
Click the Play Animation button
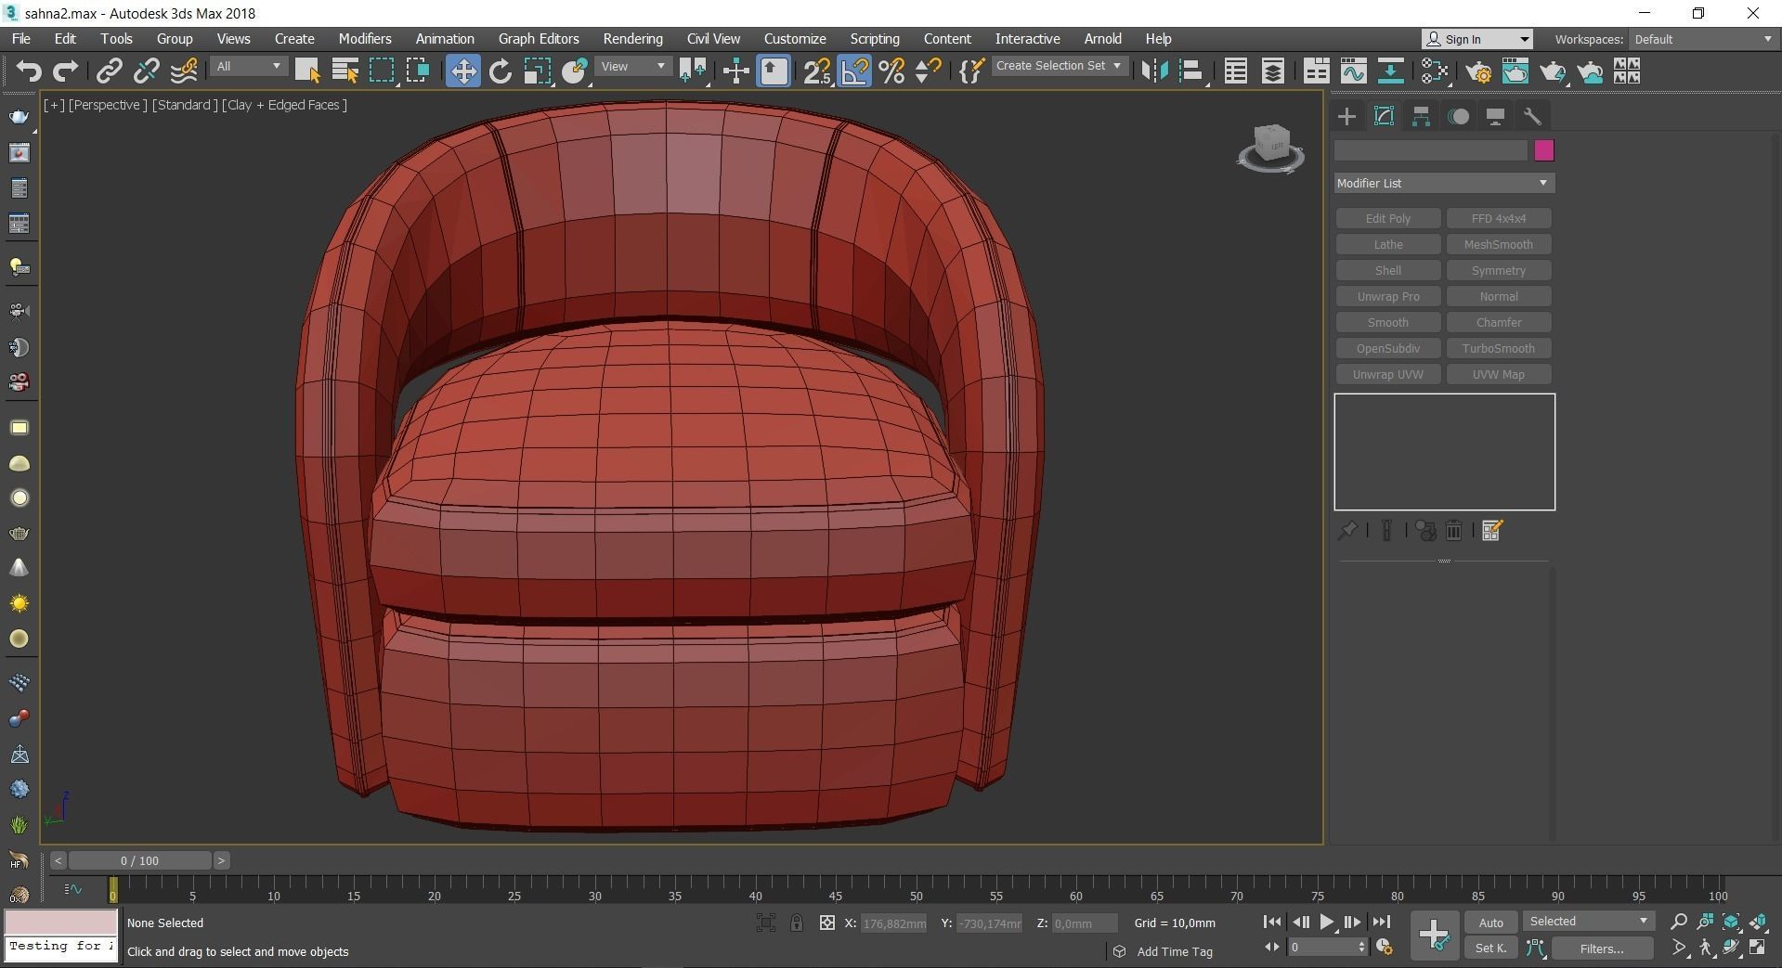[x=1326, y=922]
